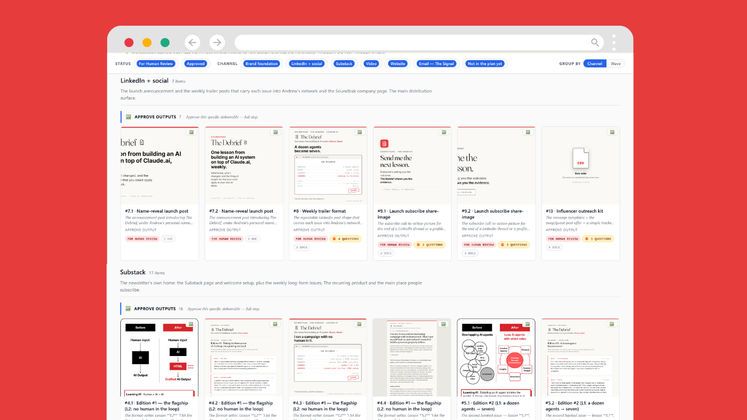
Task: Open the 2 Questions badge on #9.2 card
Action: click(513, 244)
